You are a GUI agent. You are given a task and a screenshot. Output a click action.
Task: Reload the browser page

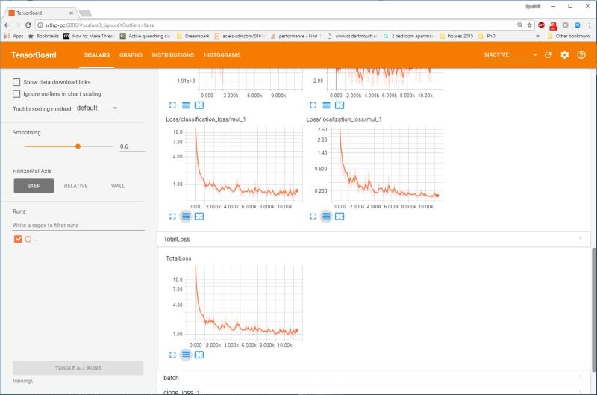tap(28, 25)
